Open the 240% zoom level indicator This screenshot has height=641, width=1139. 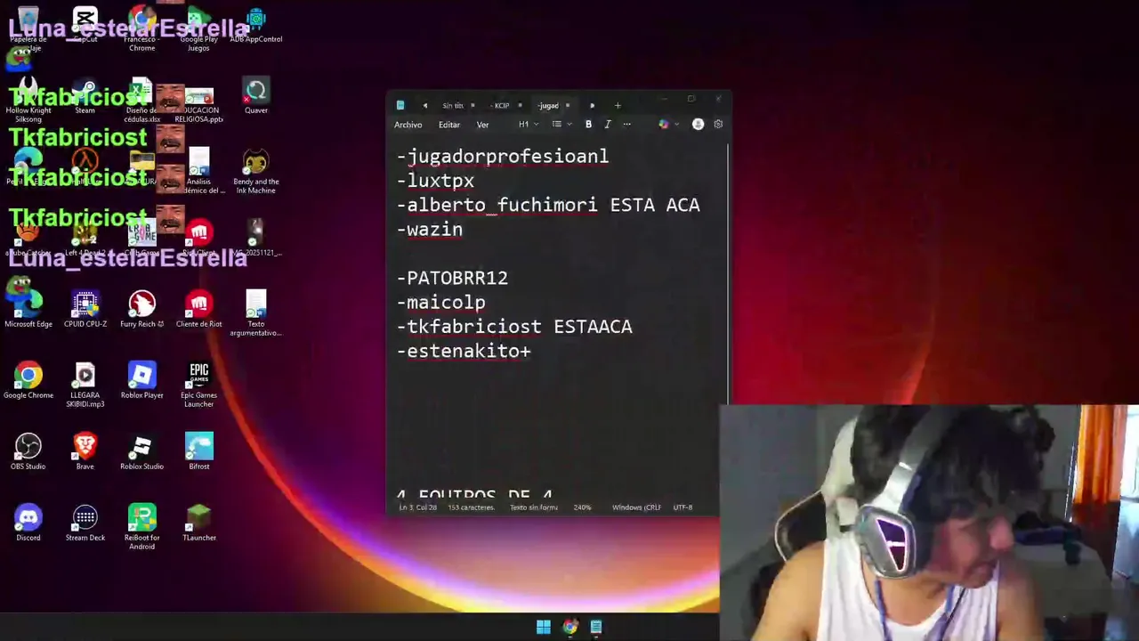pos(582,507)
